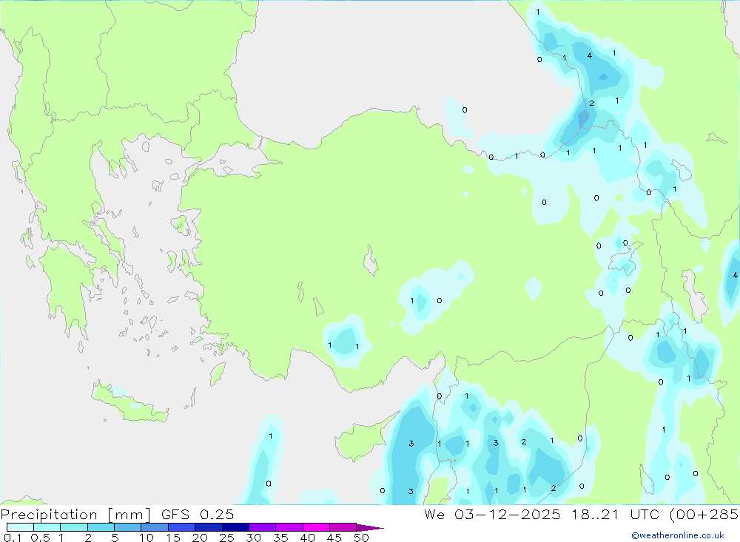Click the 20–25 mm dark blue swatch

click(209, 527)
